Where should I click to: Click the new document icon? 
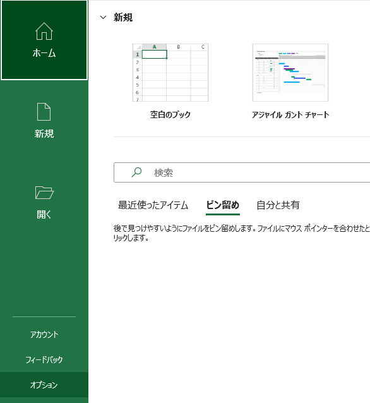pos(44,112)
